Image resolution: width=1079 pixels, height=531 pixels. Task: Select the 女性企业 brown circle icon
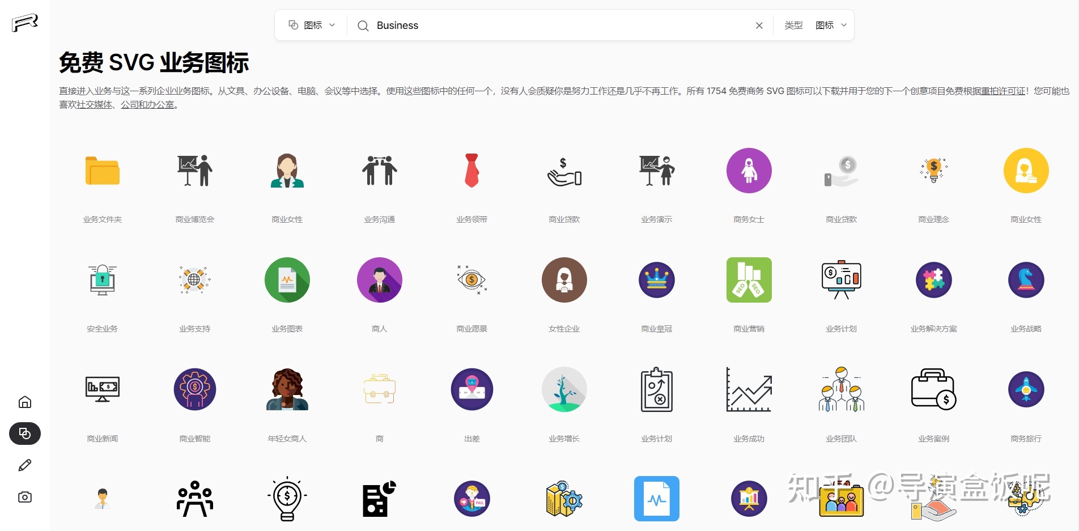tap(564, 280)
